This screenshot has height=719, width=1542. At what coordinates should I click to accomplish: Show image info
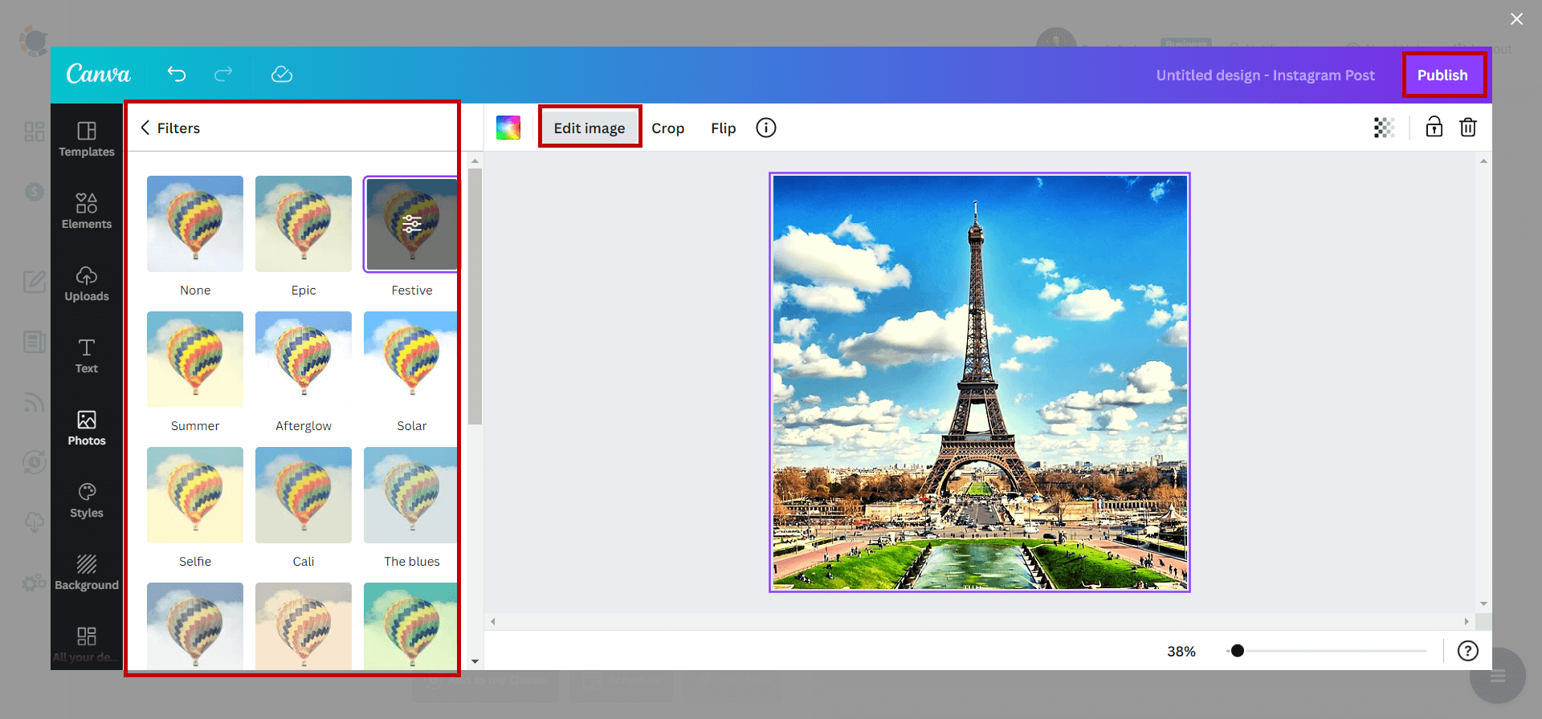tap(766, 128)
